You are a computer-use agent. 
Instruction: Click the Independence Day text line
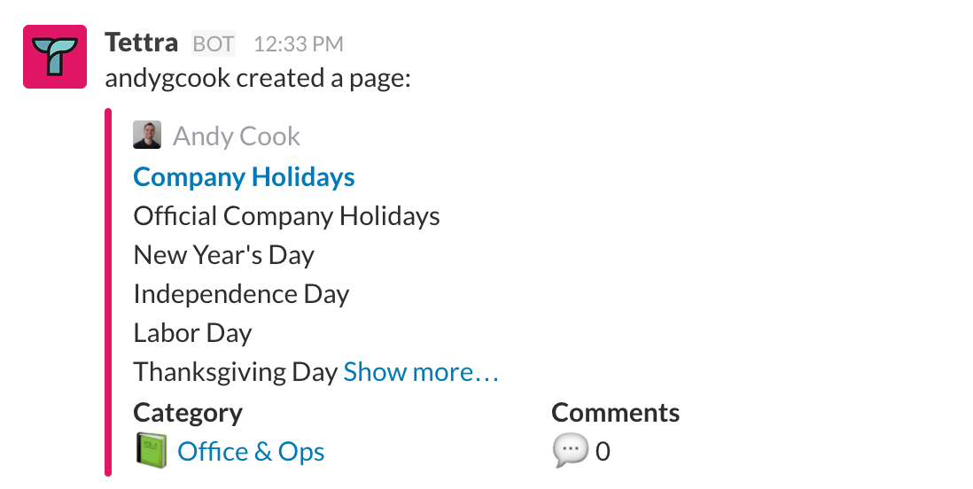click(x=241, y=294)
